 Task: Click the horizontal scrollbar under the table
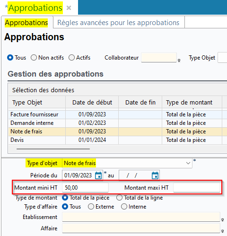tap(53, 149)
